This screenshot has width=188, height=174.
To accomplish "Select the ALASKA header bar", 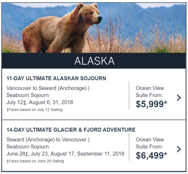I will click(x=94, y=61).
